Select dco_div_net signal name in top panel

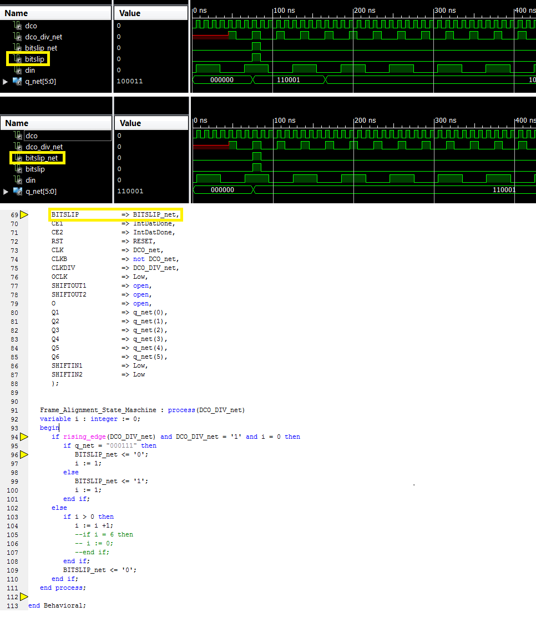point(44,37)
